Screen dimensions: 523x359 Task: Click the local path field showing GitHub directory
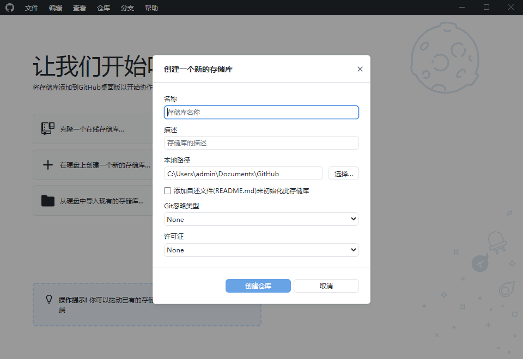pyautogui.click(x=243, y=173)
